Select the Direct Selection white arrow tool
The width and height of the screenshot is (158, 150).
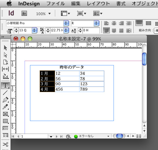5,55
